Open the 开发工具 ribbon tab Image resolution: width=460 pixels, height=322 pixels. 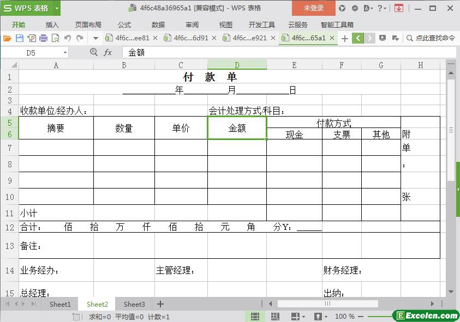pos(262,25)
